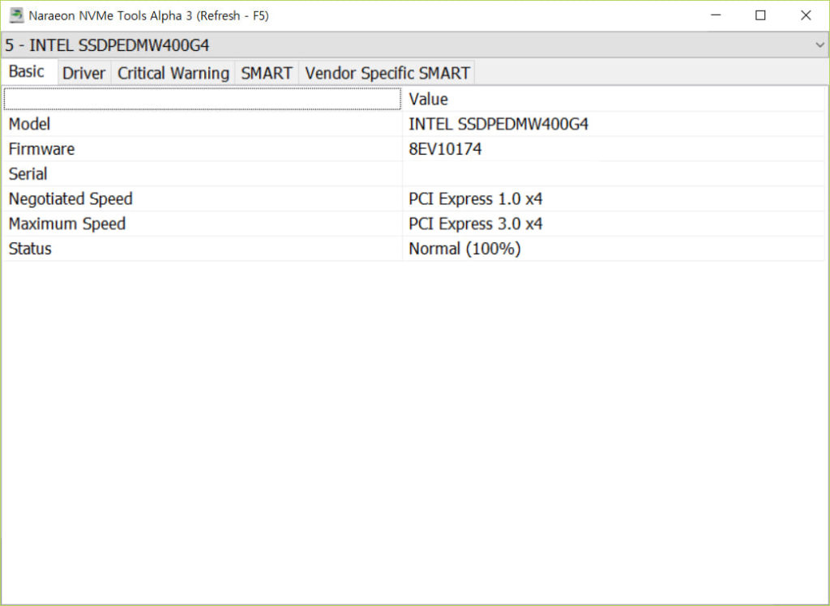Image resolution: width=830 pixels, height=606 pixels.
Task: Minimize the NVMe Tools window
Action: coord(715,15)
